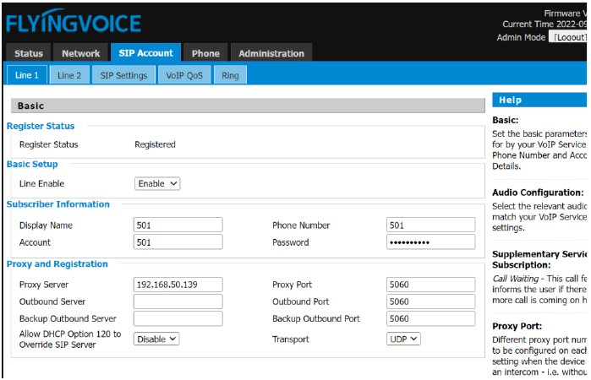Click the 'Transport' label

point(291,339)
